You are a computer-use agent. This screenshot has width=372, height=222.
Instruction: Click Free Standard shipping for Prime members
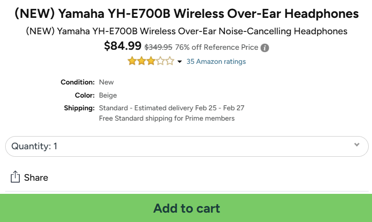tap(166, 118)
